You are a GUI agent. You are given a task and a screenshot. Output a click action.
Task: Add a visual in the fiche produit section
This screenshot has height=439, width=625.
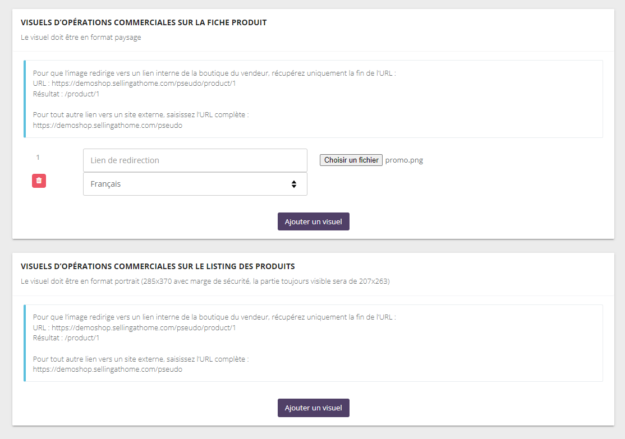(313, 221)
